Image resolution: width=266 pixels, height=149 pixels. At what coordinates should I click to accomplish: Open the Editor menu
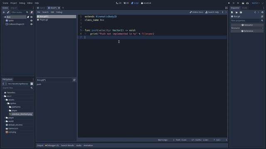(x=30, y=3)
